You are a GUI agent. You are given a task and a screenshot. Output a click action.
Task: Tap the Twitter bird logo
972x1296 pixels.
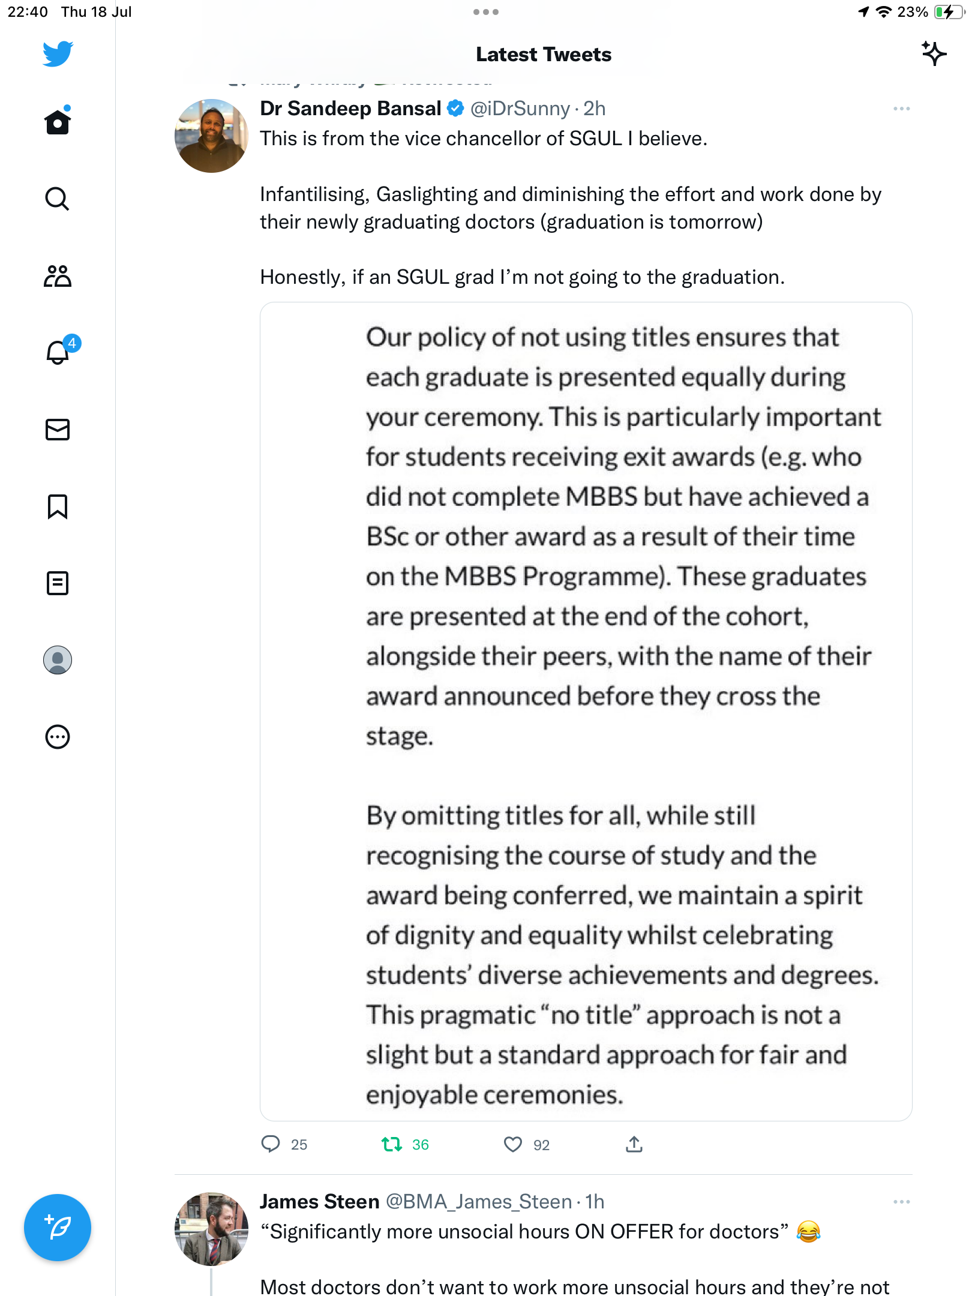click(58, 54)
